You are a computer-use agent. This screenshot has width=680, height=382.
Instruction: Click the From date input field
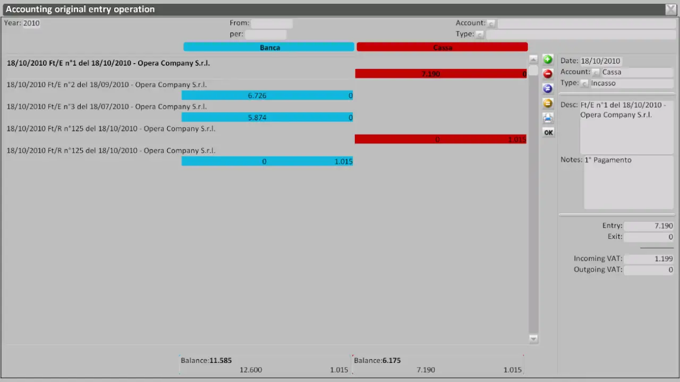click(272, 23)
